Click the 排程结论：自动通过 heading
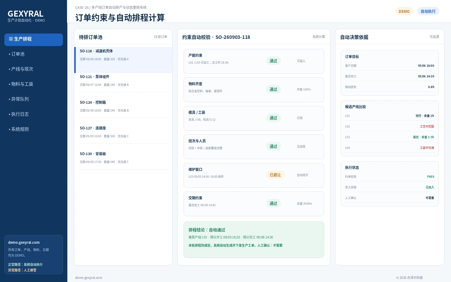Screen dimensions: 451x282 tap(207, 230)
